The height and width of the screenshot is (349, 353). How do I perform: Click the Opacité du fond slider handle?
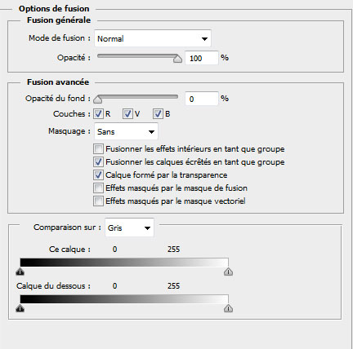[x=97, y=99]
